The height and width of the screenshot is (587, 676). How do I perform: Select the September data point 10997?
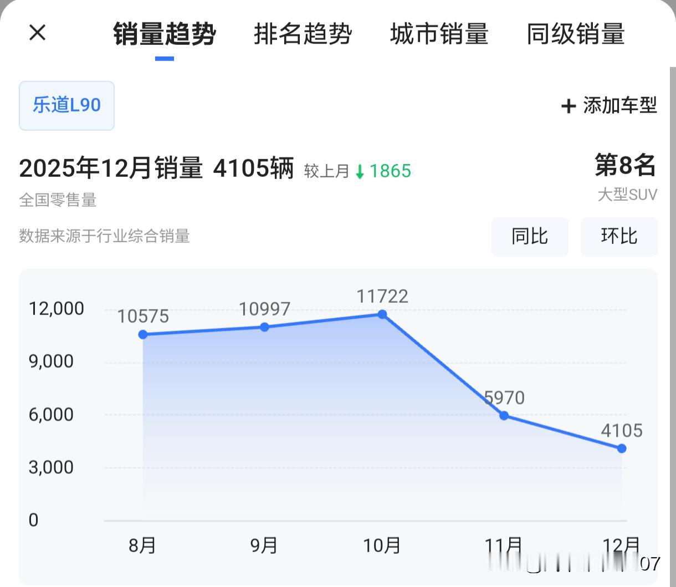[x=265, y=327]
